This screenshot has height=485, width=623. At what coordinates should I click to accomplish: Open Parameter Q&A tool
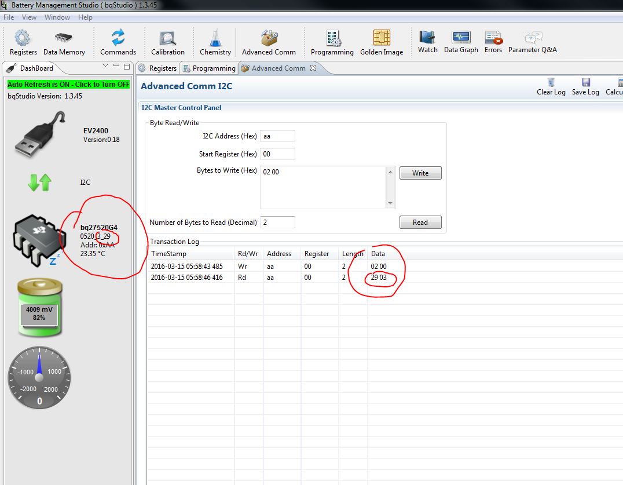point(533,42)
